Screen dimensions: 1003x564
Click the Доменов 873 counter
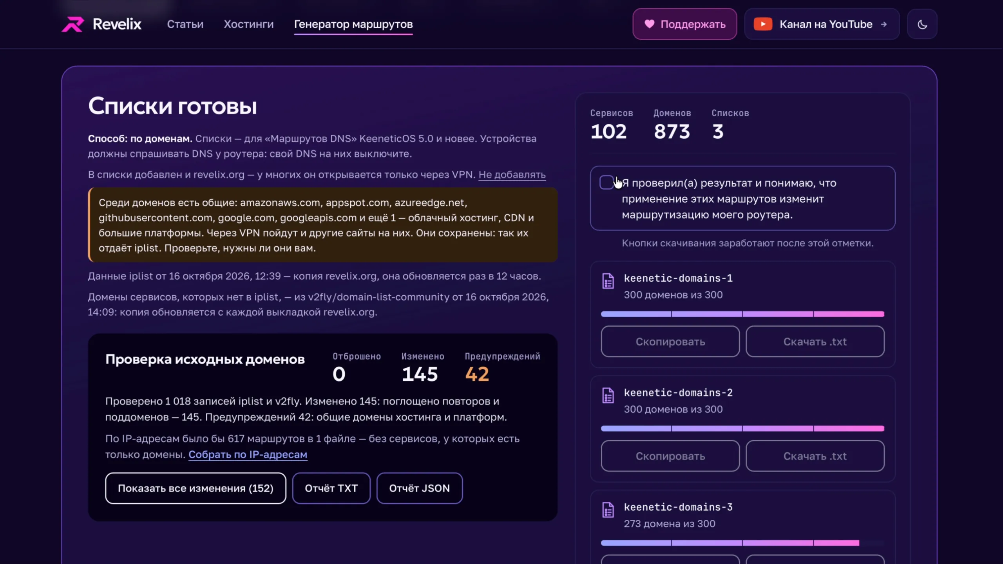coord(672,125)
